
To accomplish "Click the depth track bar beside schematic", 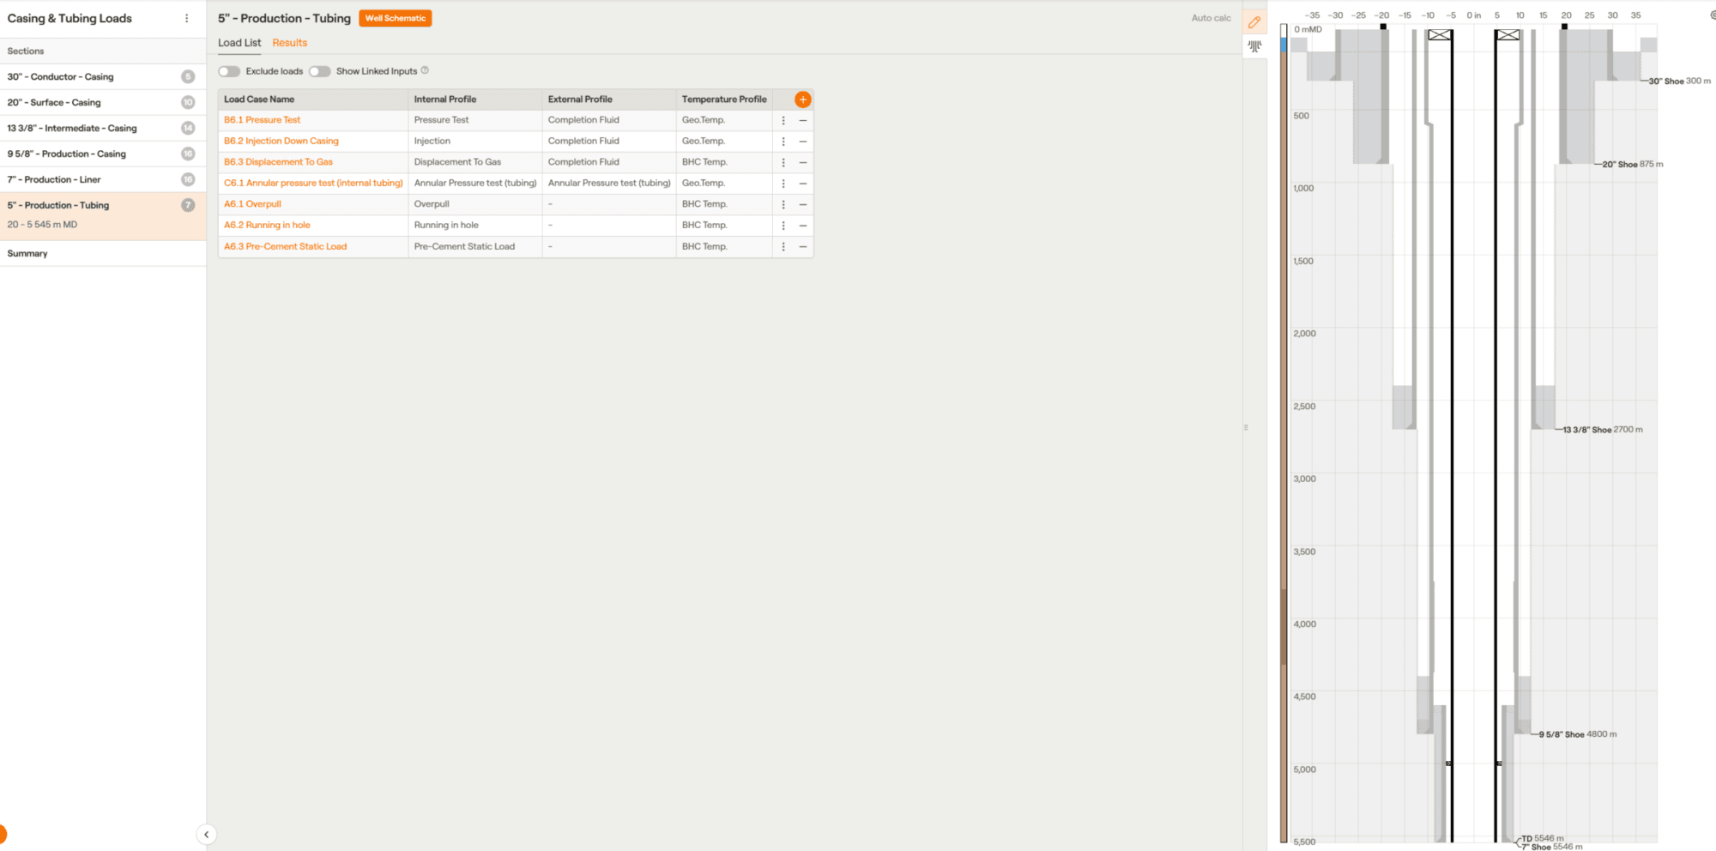I will [1284, 429].
